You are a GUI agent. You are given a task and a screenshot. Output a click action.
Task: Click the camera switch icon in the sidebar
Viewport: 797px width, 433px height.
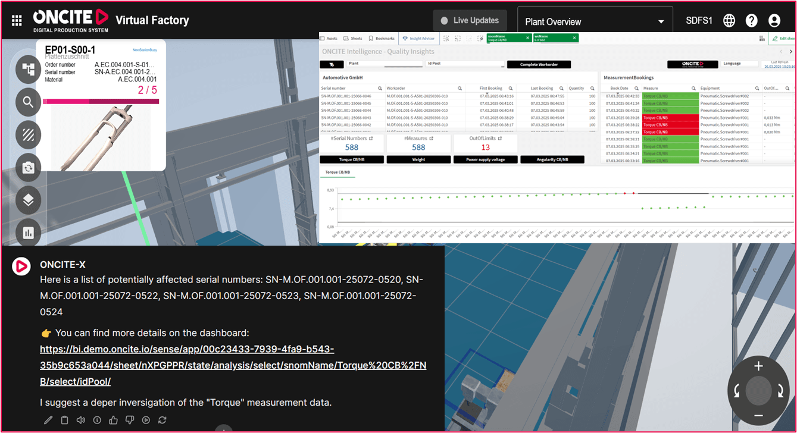pos(28,168)
